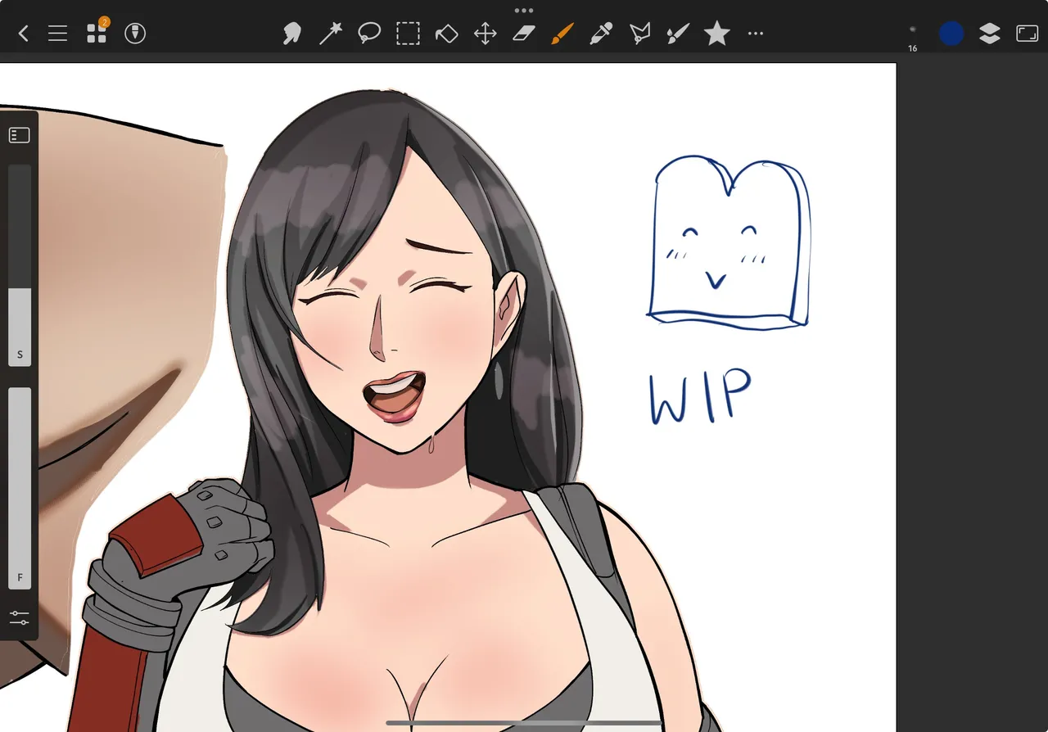Select the Pen path tool
Image resolution: width=1048 pixels, height=732 pixels.
pos(639,34)
